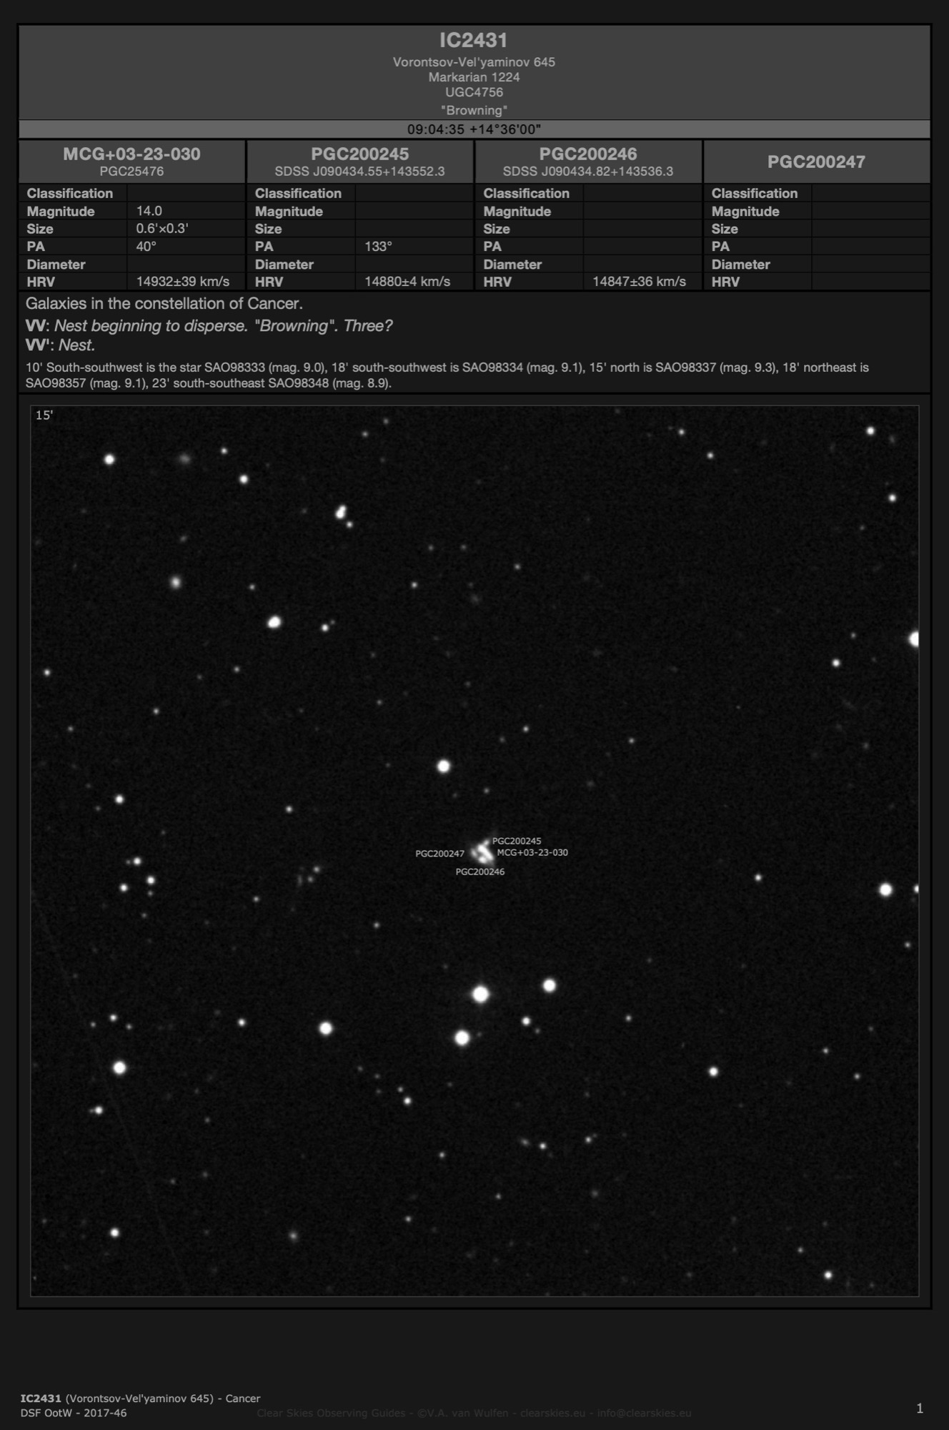
Task: Click the MCG+03-23-030 table column header
Action: (x=131, y=154)
